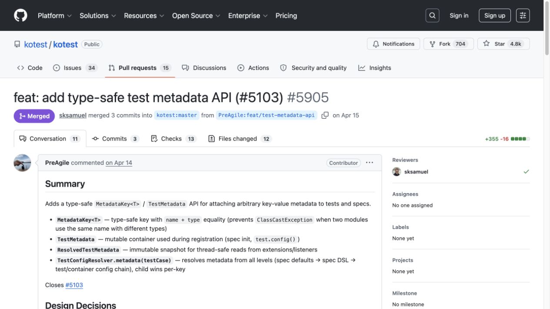The height and width of the screenshot is (309, 550).
Task: Expand the Resources menu
Action: (144, 16)
